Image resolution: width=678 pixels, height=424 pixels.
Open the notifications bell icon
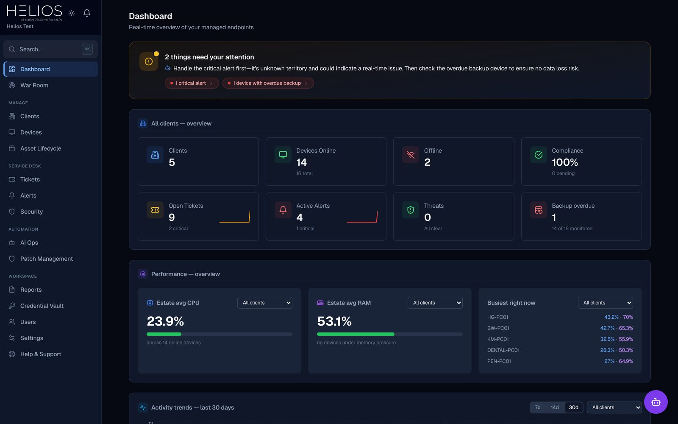(x=87, y=13)
